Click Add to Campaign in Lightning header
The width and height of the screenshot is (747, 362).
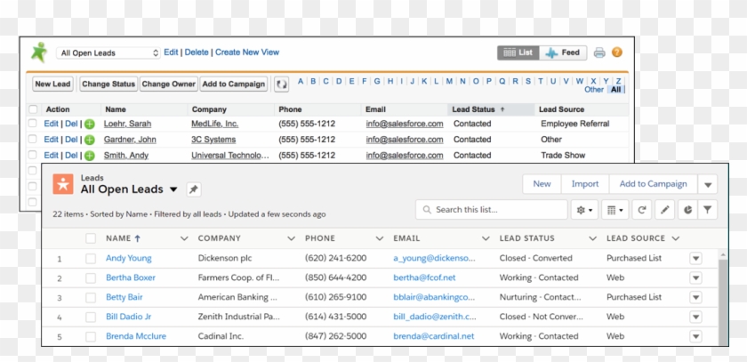tap(653, 184)
